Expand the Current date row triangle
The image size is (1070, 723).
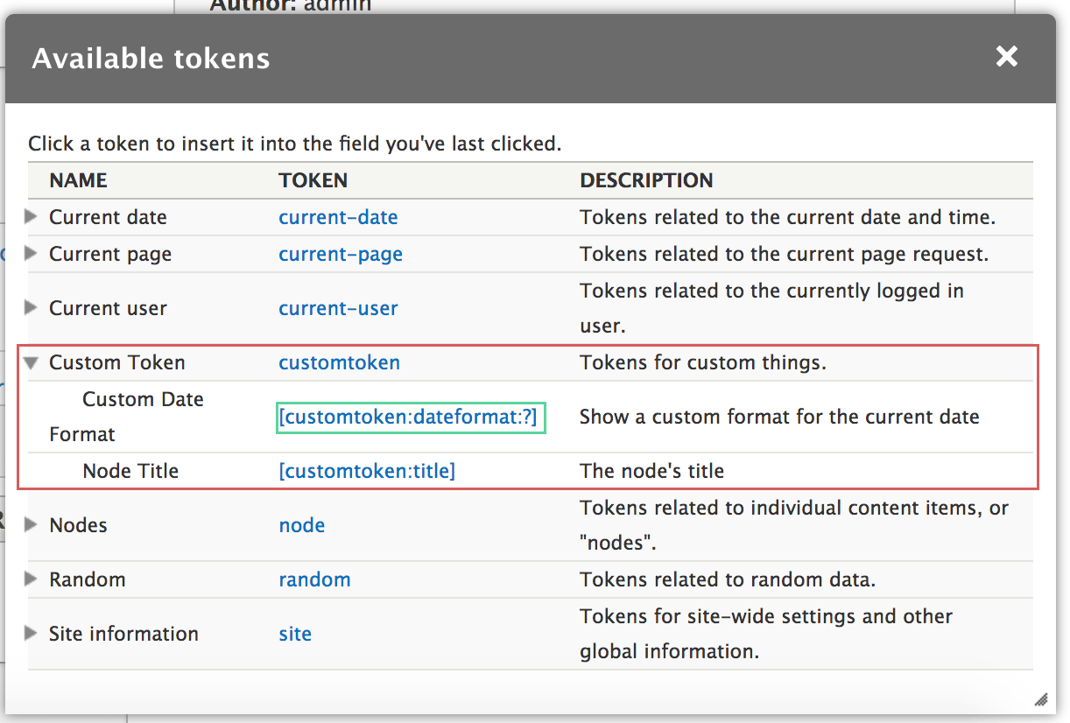click(32, 217)
